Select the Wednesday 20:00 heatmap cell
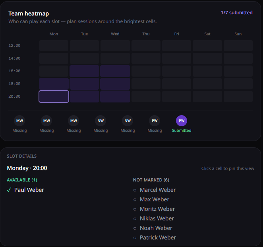The width and height of the screenshot is (263, 247). (x=115, y=96)
